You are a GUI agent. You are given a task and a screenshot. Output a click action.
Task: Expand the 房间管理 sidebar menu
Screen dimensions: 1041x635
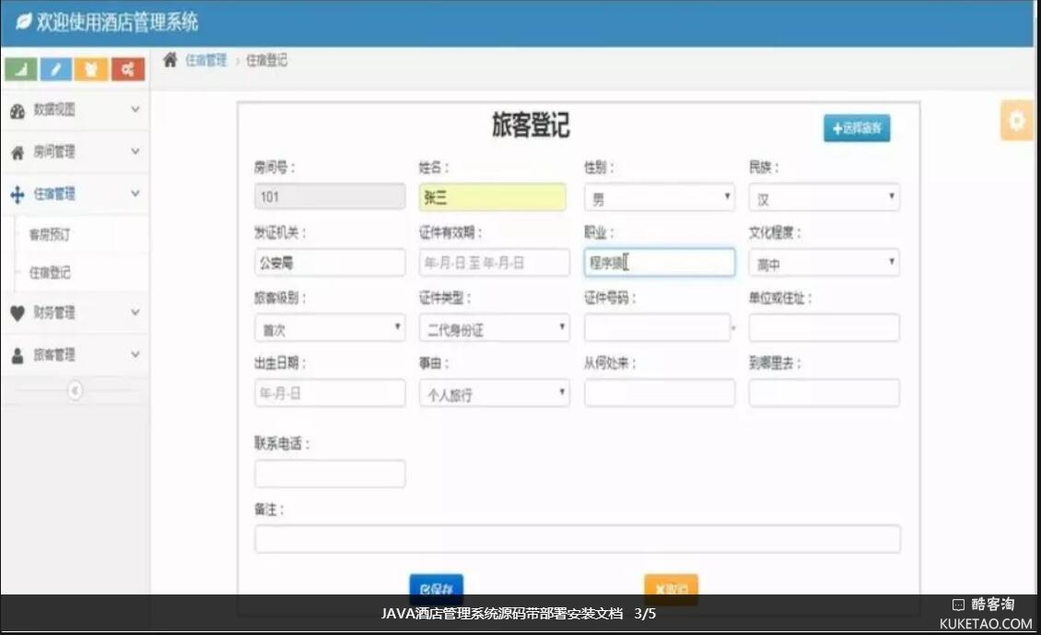point(74,152)
